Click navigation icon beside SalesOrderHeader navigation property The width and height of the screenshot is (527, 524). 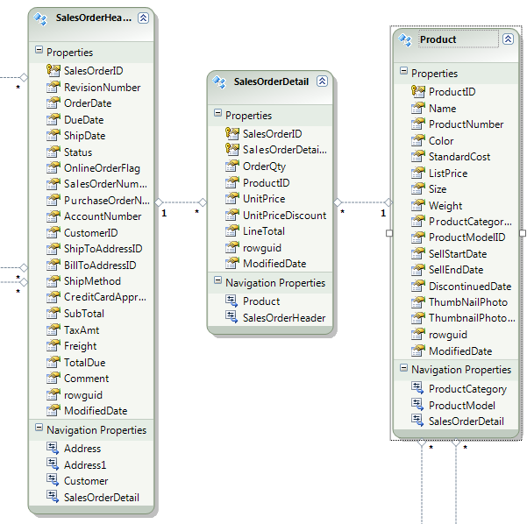click(231, 316)
